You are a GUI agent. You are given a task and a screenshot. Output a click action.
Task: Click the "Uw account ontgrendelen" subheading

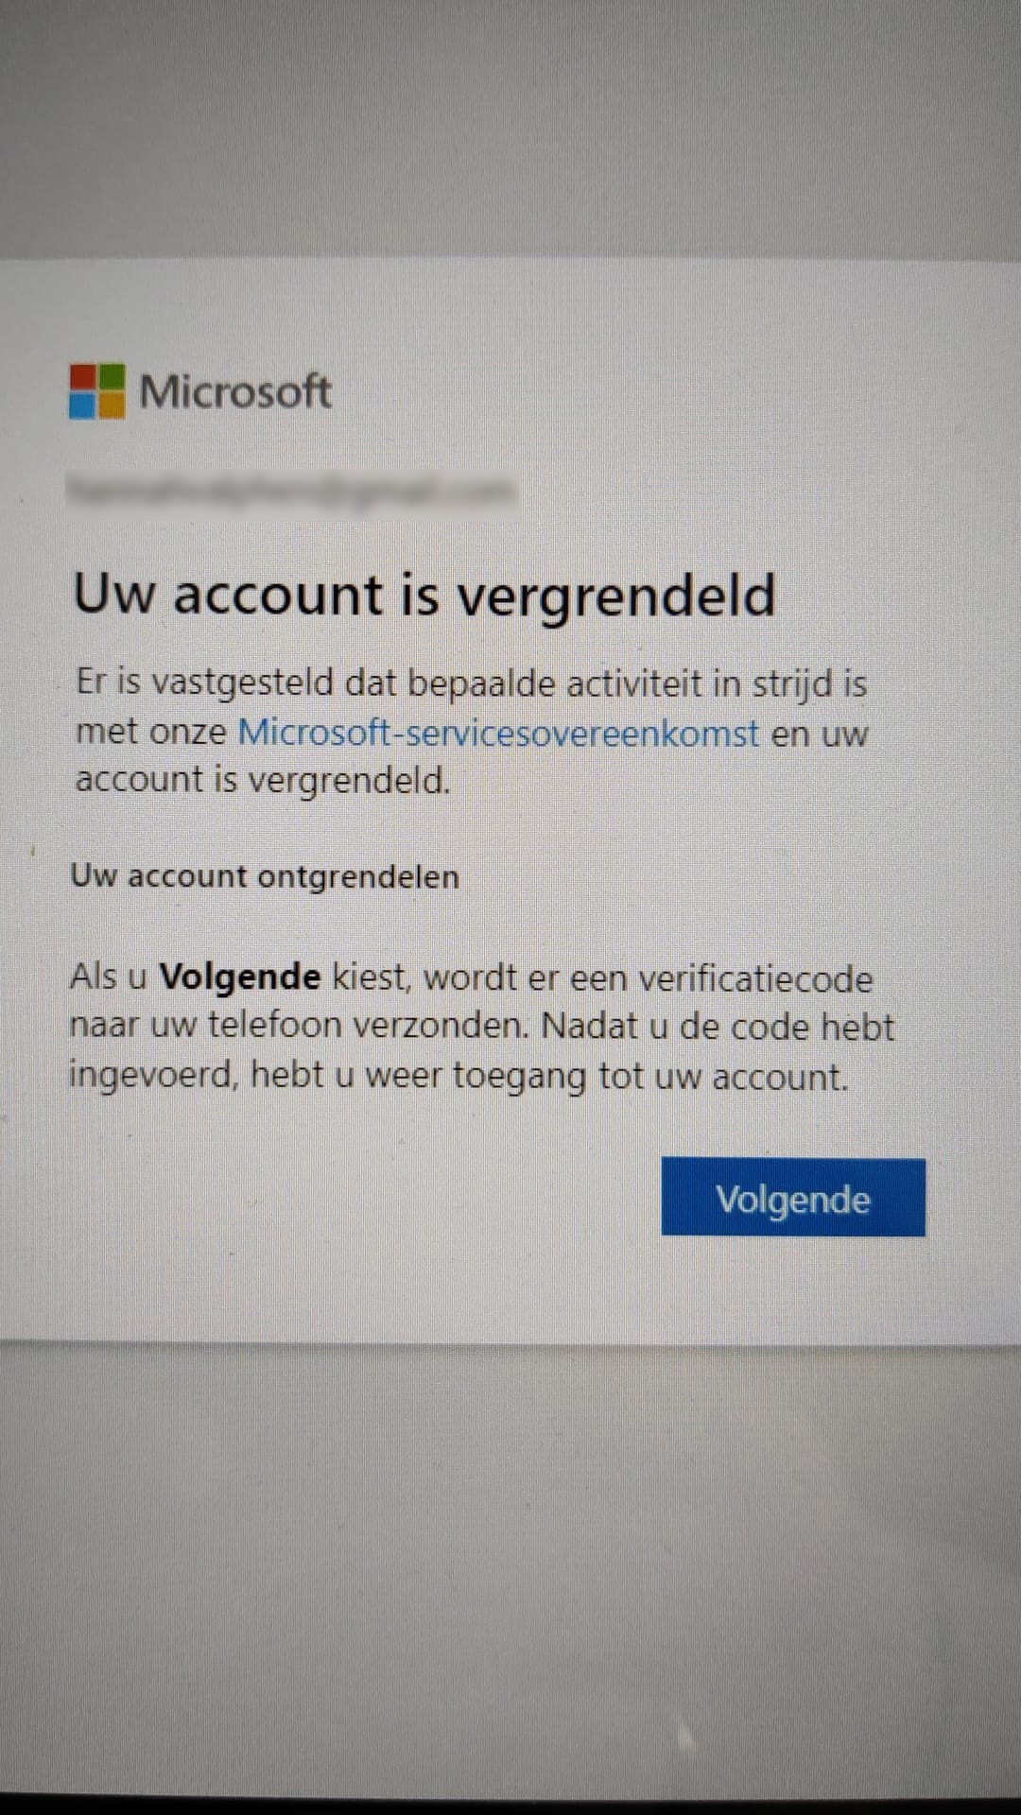265,876
